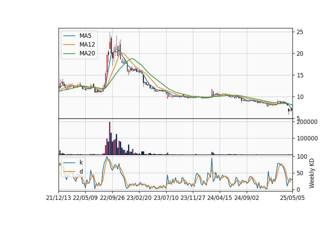Click the price axis value 15
The height and width of the screenshot is (233, 325).
[x=300, y=75]
